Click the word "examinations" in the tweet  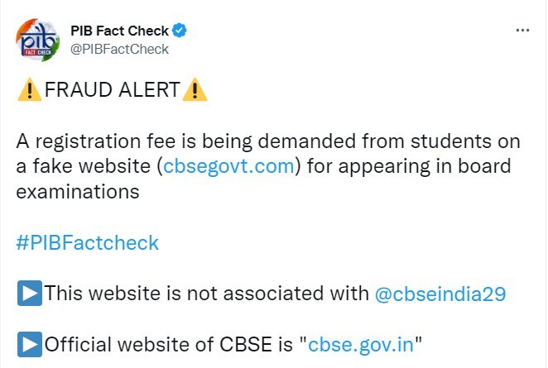point(76,191)
